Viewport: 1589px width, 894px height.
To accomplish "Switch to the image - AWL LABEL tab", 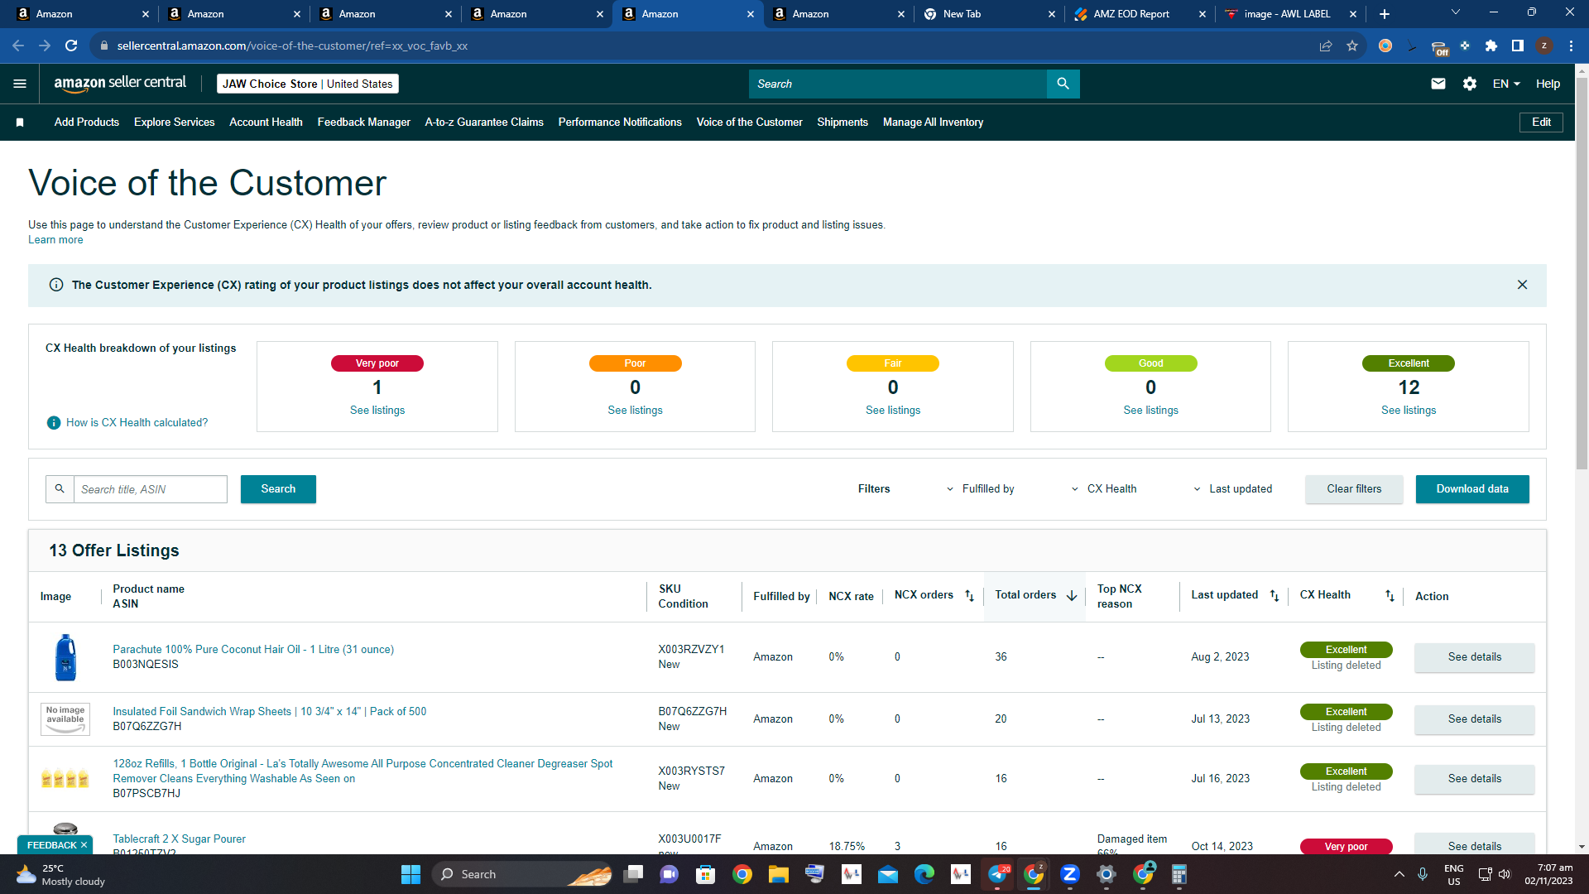I will tap(1290, 14).
